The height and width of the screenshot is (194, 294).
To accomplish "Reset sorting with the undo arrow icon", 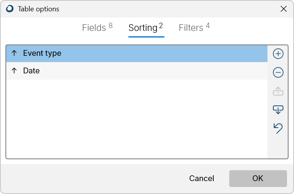I will click(278, 128).
